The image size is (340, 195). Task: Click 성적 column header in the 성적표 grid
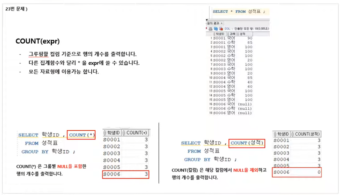244,34
